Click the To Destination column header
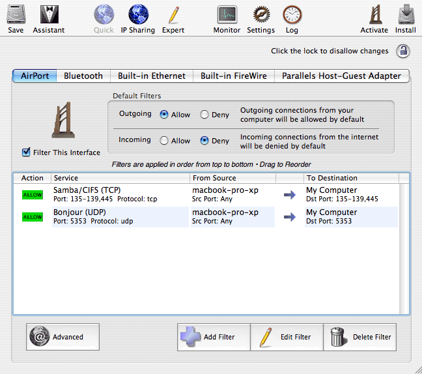422x374 pixels. coord(351,178)
